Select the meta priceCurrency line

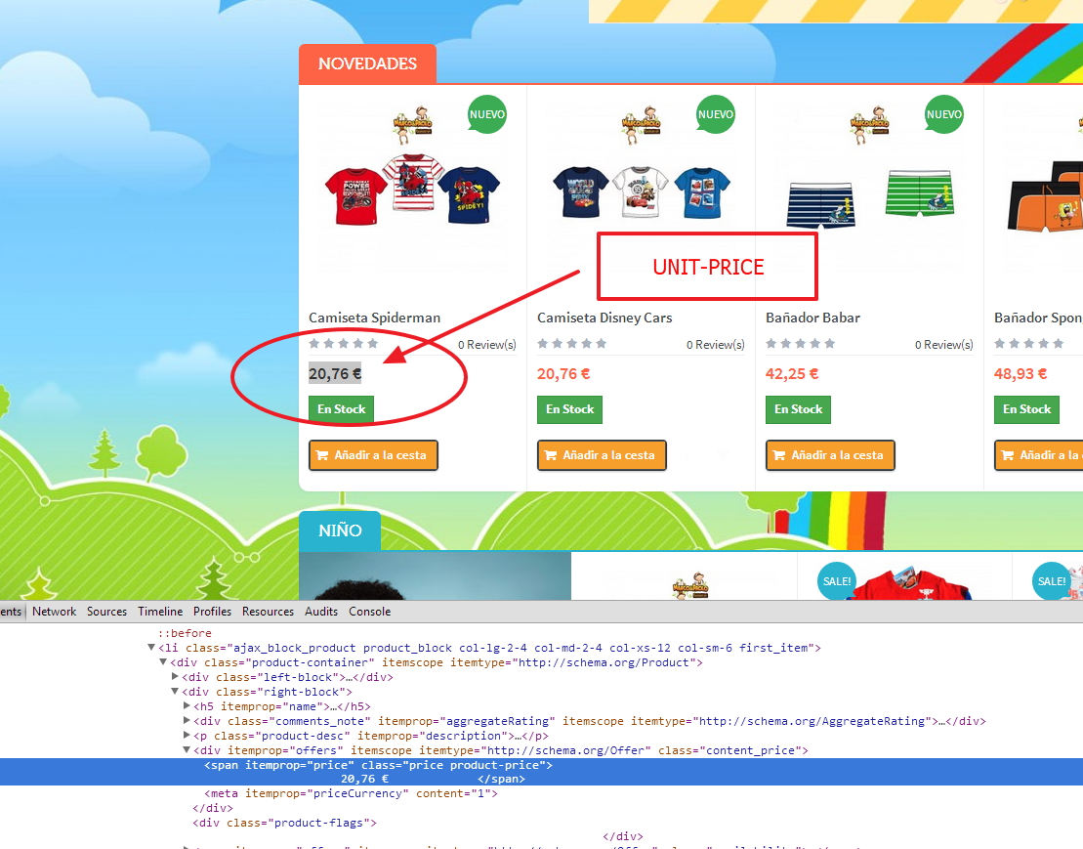[x=351, y=793]
